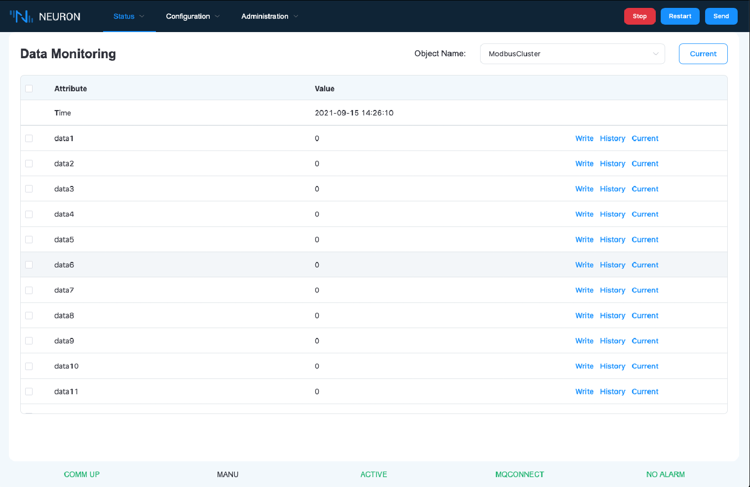Click Write link for data2
The height and width of the screenshot is (487, 750).
point(584,163)
